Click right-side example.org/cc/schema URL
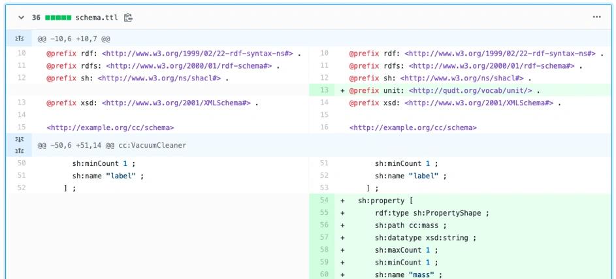616x279 pixels. pyautogui.click(x=413, y=127)
